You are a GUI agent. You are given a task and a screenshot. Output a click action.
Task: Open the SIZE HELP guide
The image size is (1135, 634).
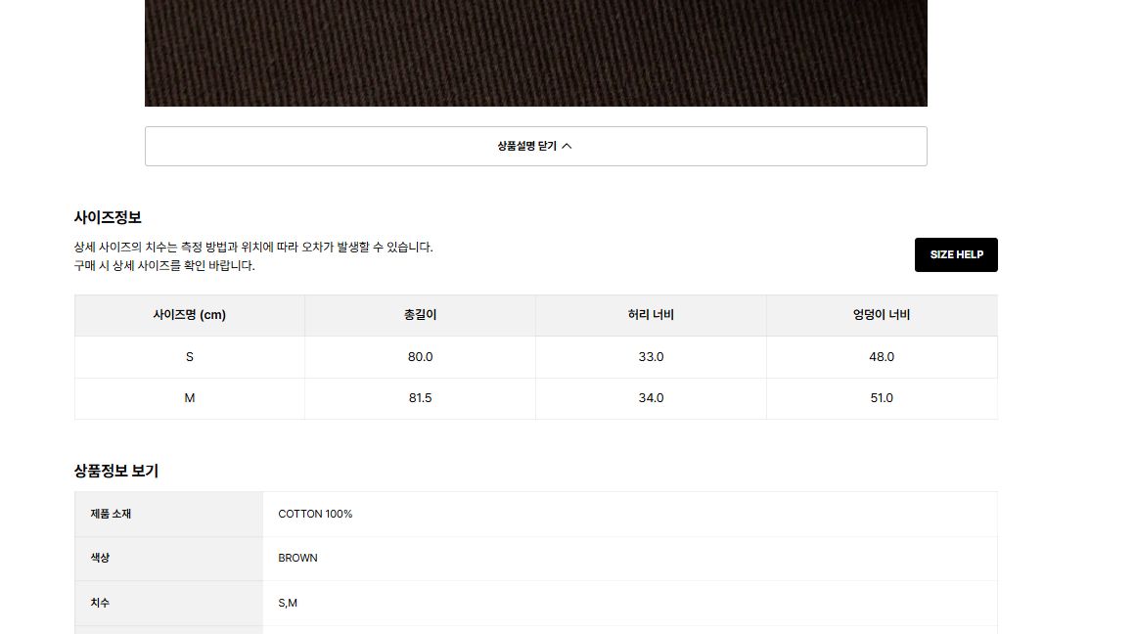tap(956, 254)
